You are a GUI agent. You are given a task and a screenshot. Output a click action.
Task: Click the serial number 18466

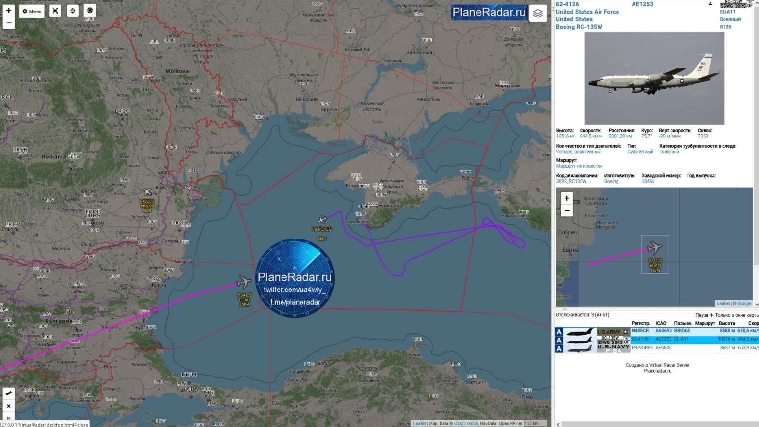tap(648, 181)
